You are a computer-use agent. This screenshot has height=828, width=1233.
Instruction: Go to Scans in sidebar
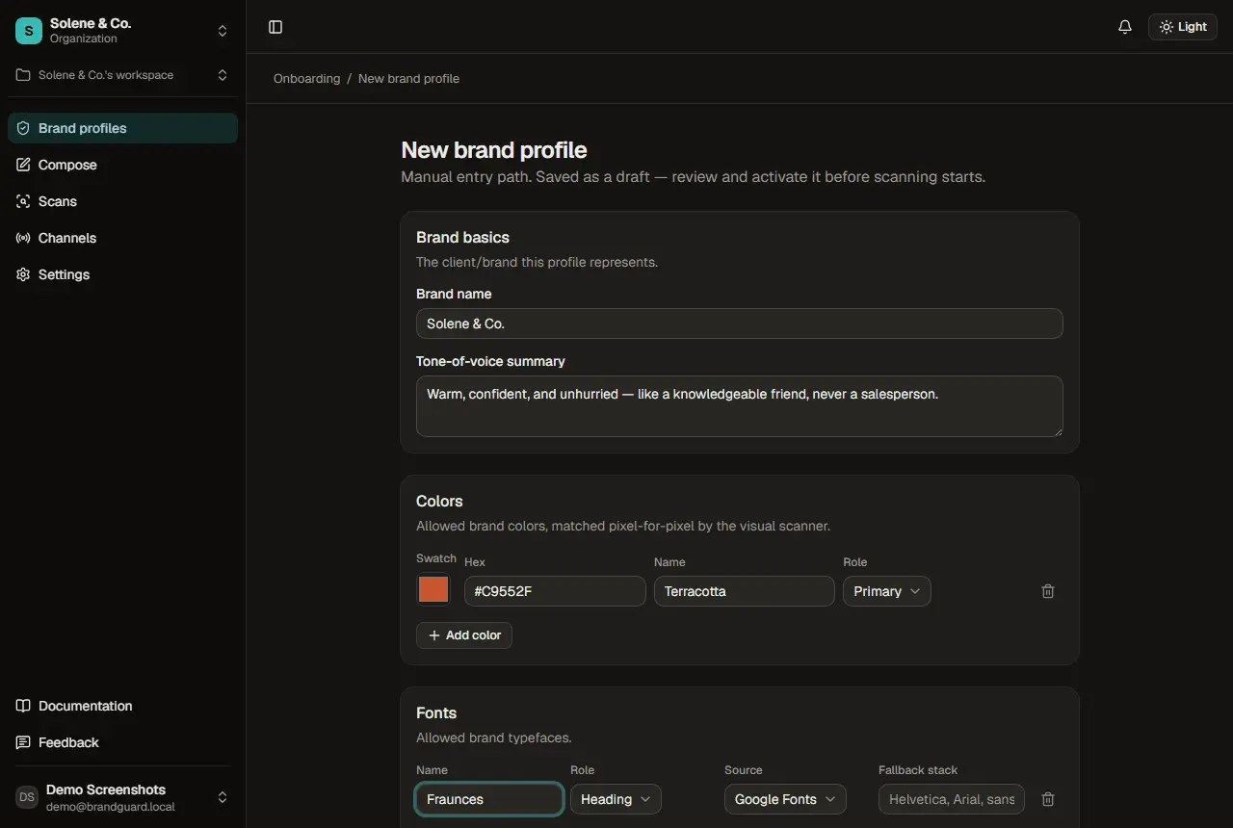coord(122,201)
